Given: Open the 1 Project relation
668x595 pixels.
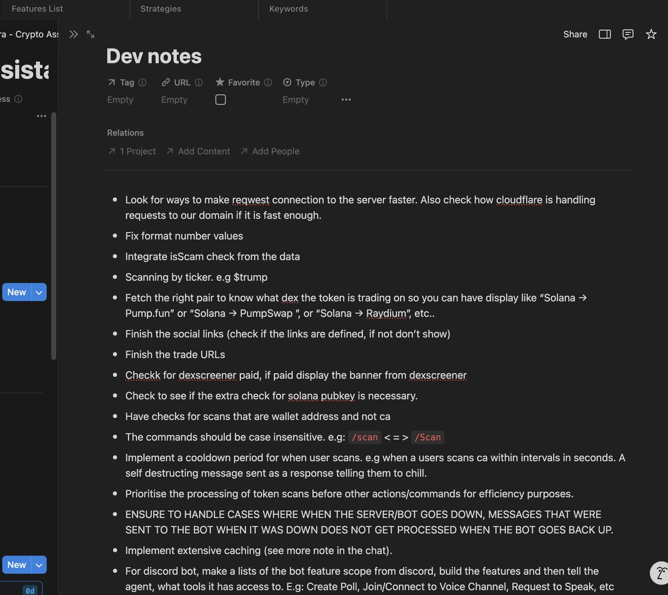Looking at the screenshot, I should 132,151.
